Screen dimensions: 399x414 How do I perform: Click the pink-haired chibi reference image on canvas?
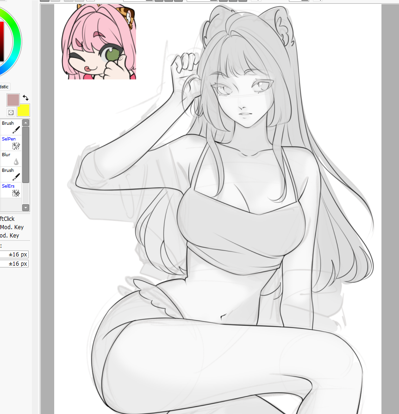pos(99,42)
